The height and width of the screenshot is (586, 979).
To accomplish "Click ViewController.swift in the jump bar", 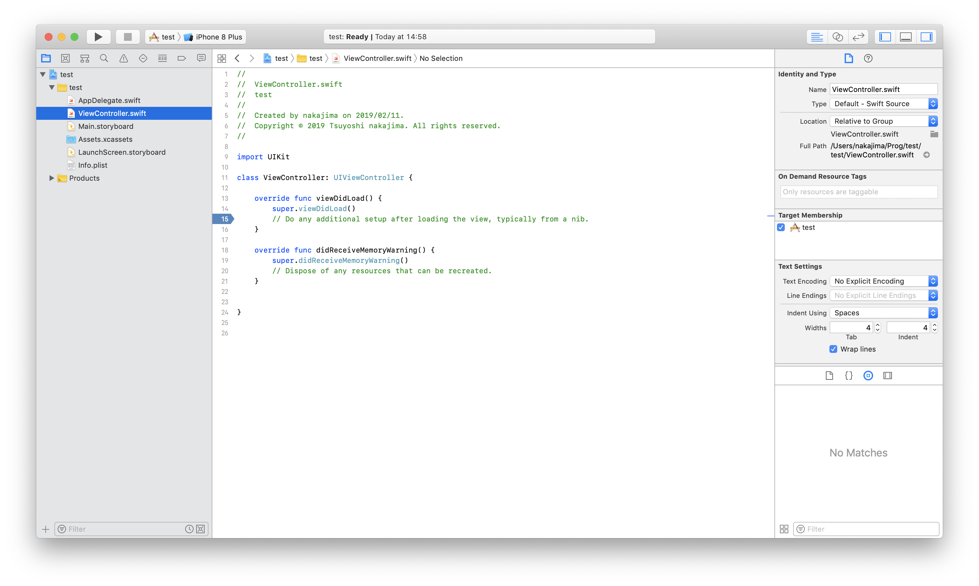I will [x=377, y=59].
